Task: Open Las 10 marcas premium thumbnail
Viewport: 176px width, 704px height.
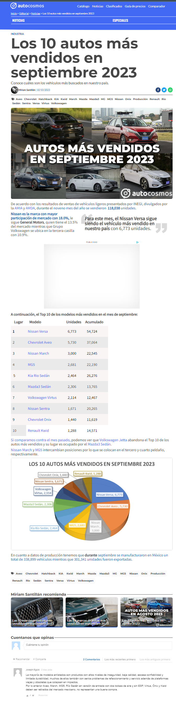Action: coord(37,612)
